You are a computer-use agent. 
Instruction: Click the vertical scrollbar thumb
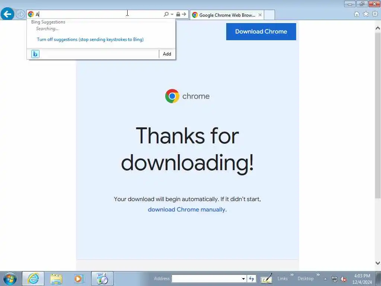[x=378, y=115]
